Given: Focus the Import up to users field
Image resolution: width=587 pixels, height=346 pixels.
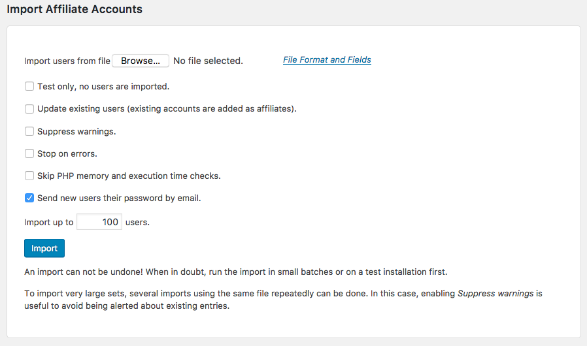Looking at the screenshot, I should [x=99, y=222].
